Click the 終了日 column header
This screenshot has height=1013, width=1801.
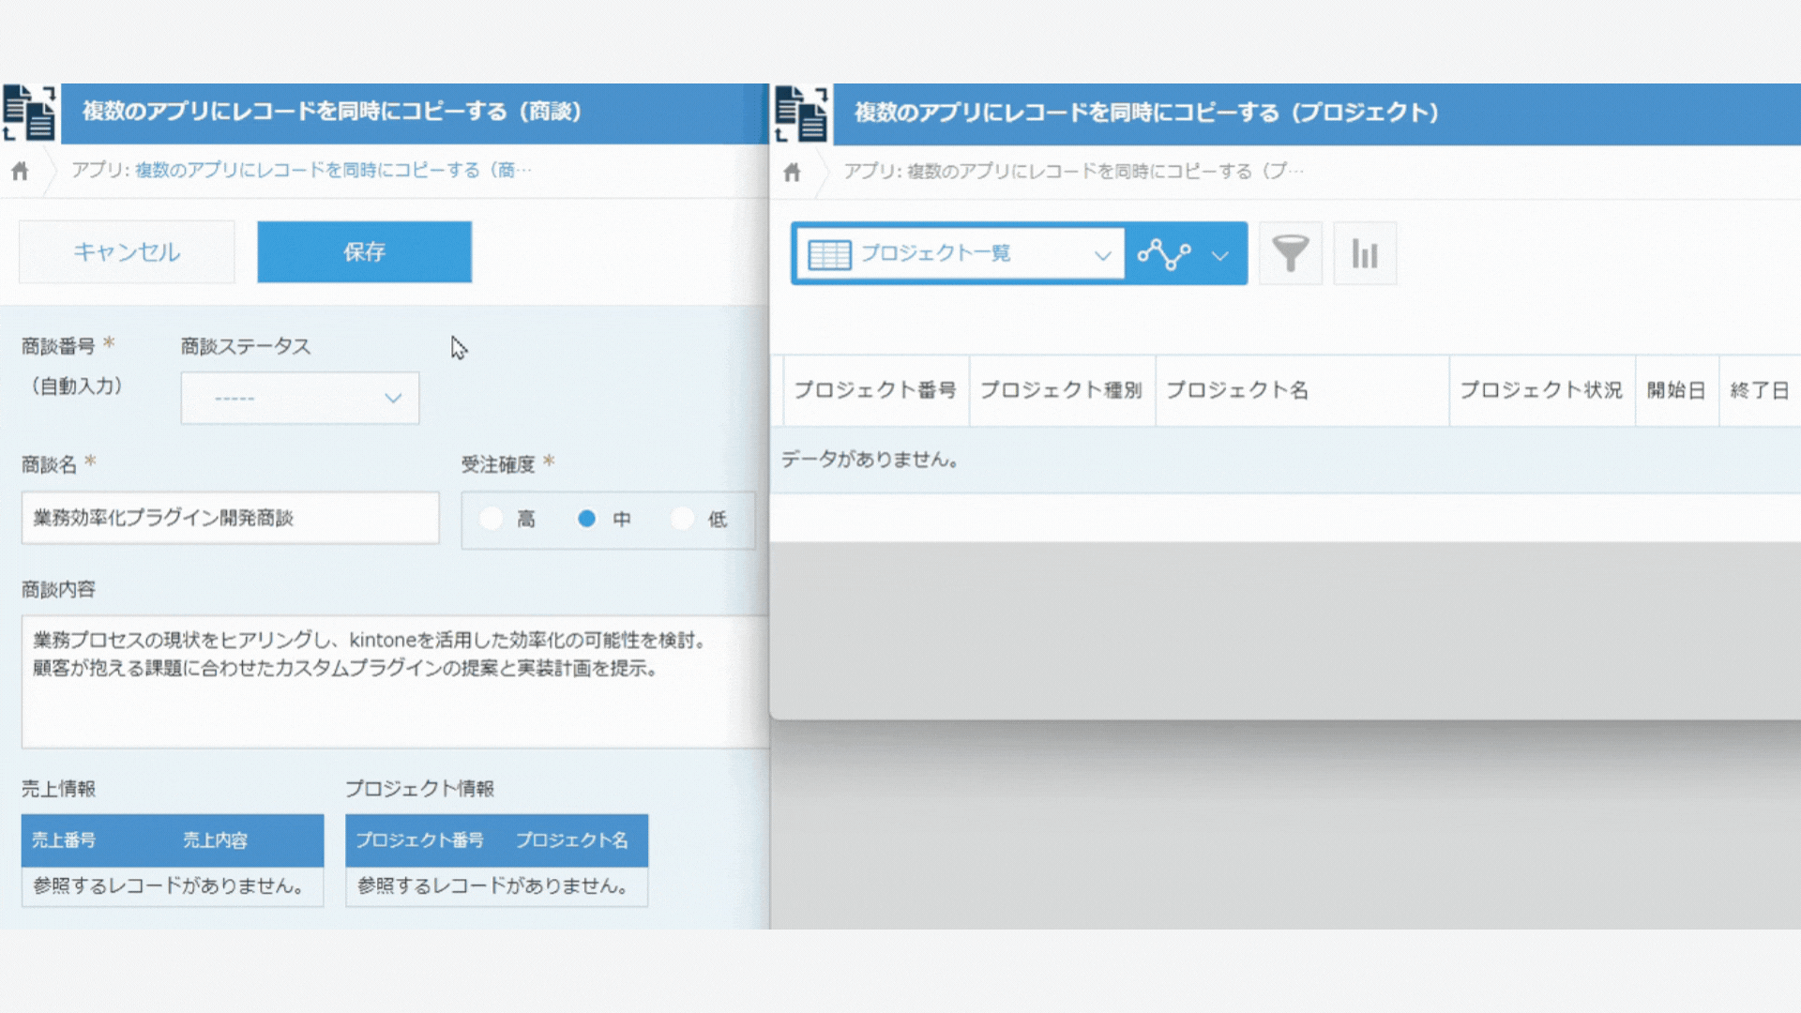coord(1760,390)
